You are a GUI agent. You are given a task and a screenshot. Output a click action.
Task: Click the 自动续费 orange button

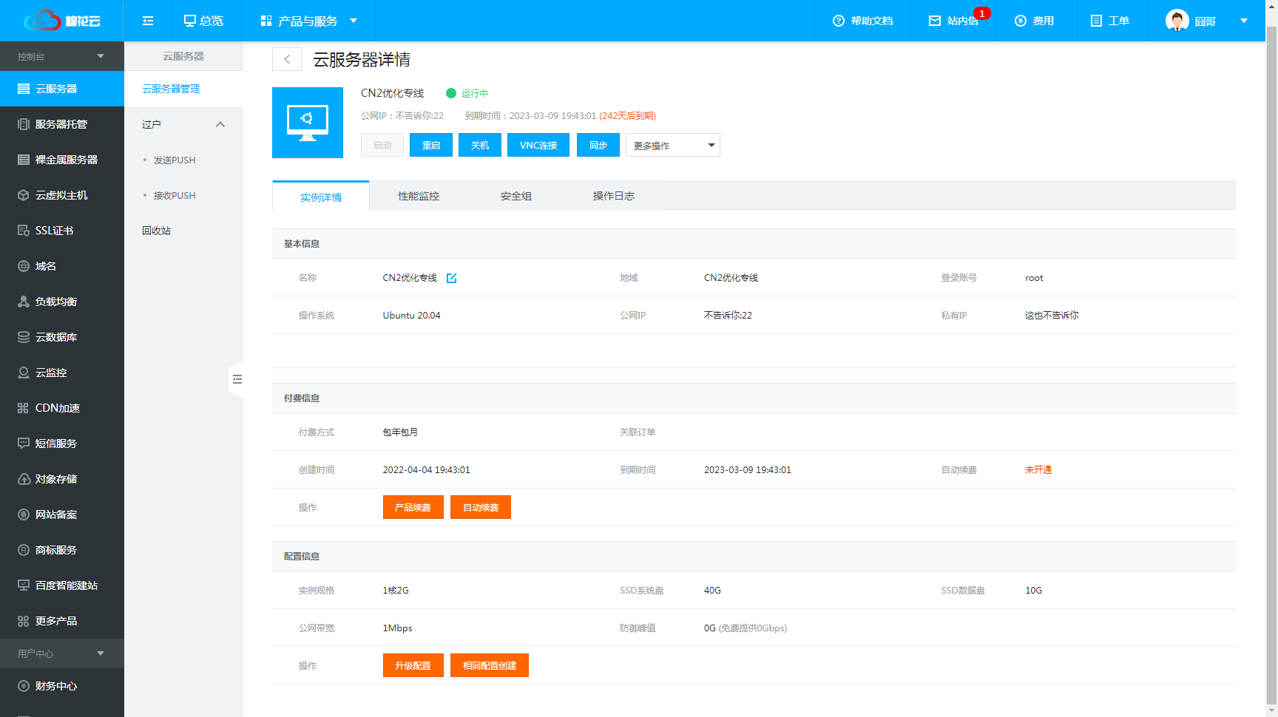click(x=481, y=507)
